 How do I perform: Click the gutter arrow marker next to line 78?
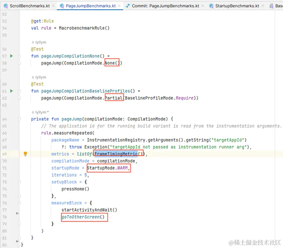click(x=17, y=213)
